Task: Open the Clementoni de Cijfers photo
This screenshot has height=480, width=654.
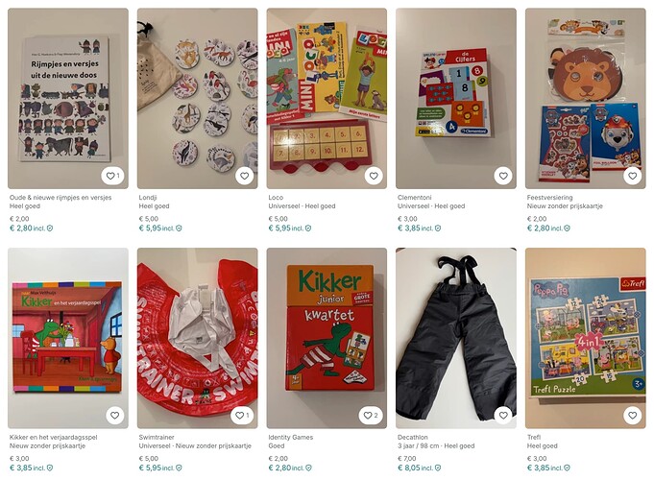Action: coord(456,99)
